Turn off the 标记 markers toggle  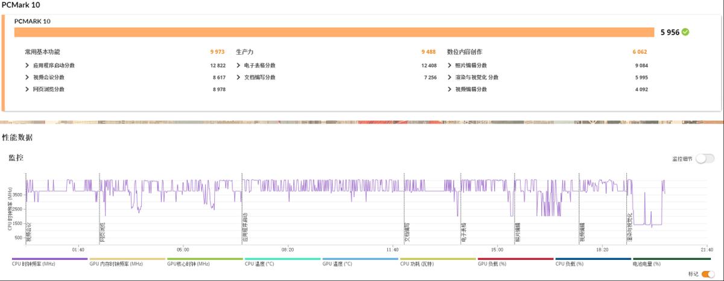[708, 274]
